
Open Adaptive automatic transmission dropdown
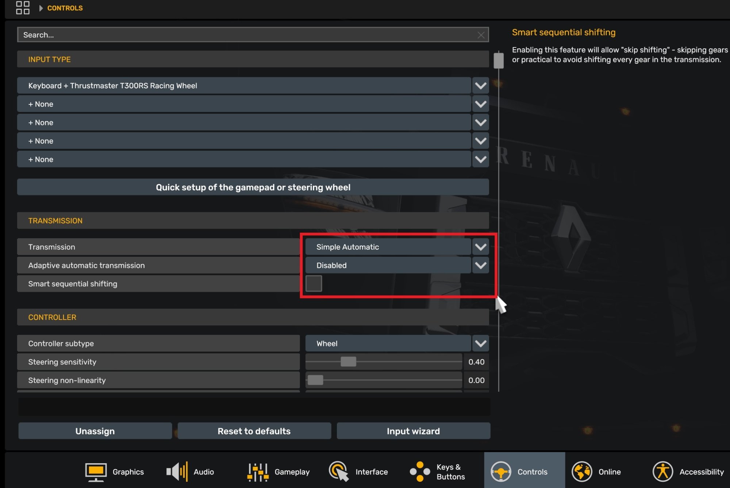(480, 265)
